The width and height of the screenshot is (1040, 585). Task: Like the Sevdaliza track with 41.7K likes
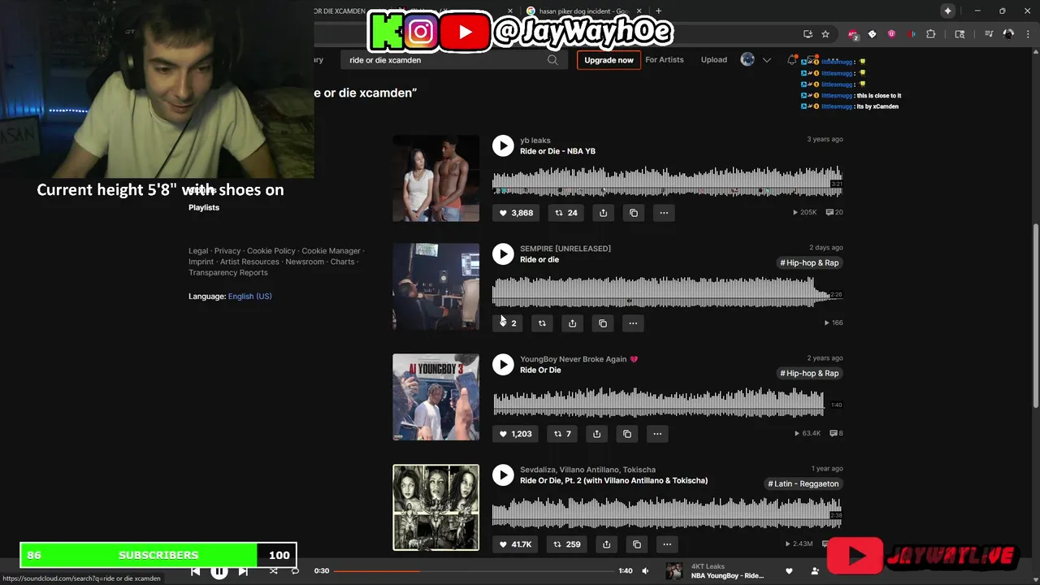[x=515, y=544]
